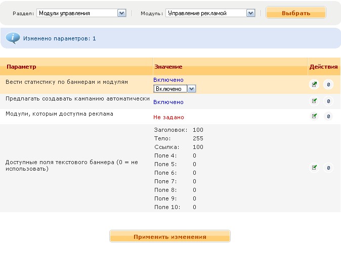This screenshot has height=255, width=341.
Task: Click blue Включено value for auto-create campaign
Action: tap(168, 102)
